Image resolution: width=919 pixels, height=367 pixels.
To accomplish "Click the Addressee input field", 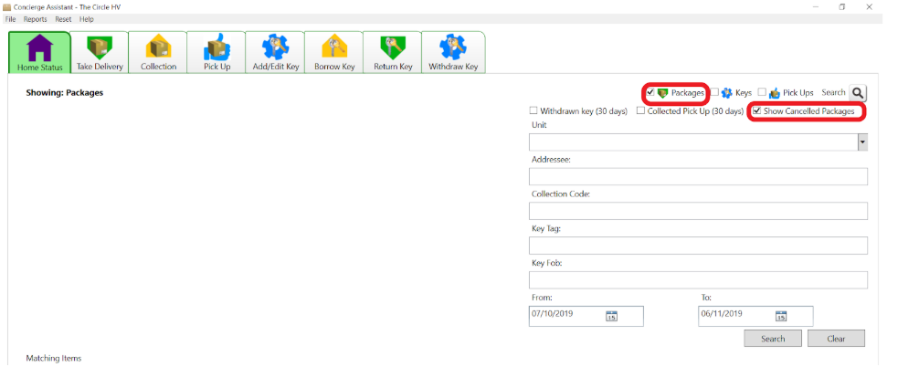I will pyautogui.click(x=698, y=176).
